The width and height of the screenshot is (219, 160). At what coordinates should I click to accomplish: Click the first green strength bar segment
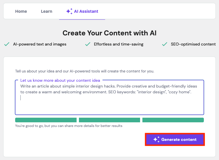click(x=46, y=120)
